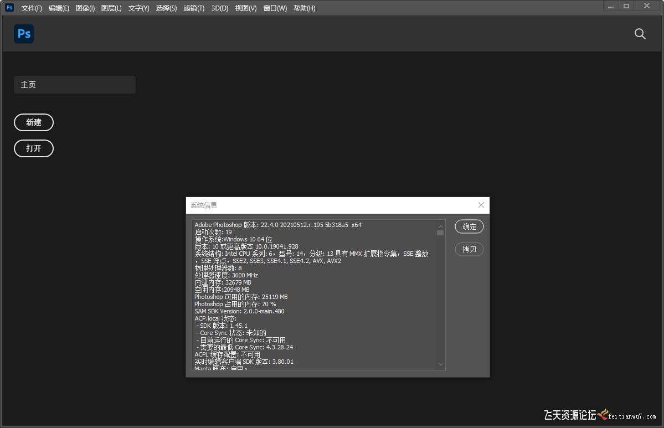The height and width of the screenshot is (428, 664).
Task: Click the '启动次数: 19' line
Action: point(213,232)
